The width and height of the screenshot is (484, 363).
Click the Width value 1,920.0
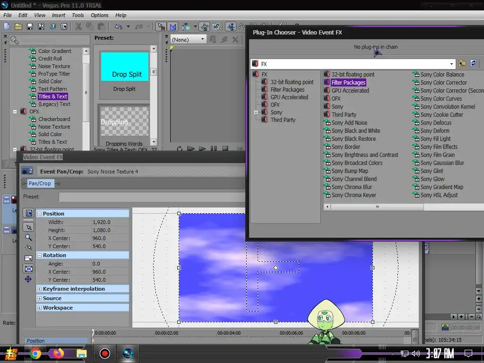(x=101, y=222)
